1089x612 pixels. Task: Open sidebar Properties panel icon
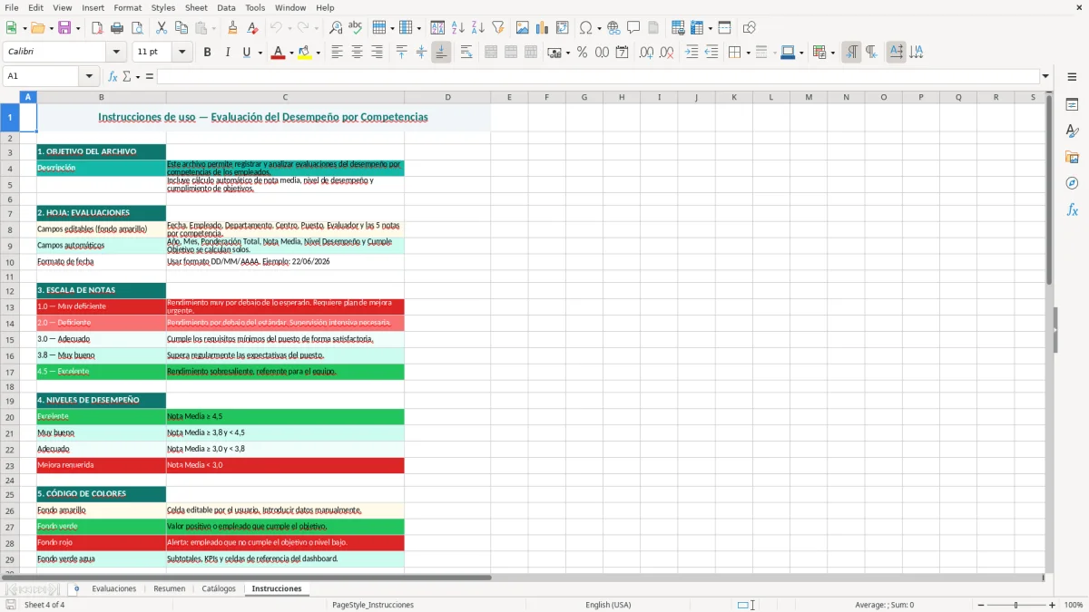pos(1072,105)
